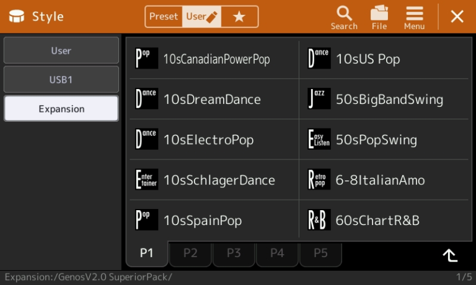Screen dimensions: 476x285
Task: Select the 10sCanadianPowerPop style
Action: 214,59
